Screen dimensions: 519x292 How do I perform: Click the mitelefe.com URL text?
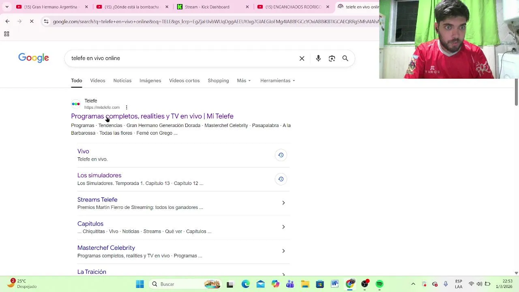click(102, 107)
